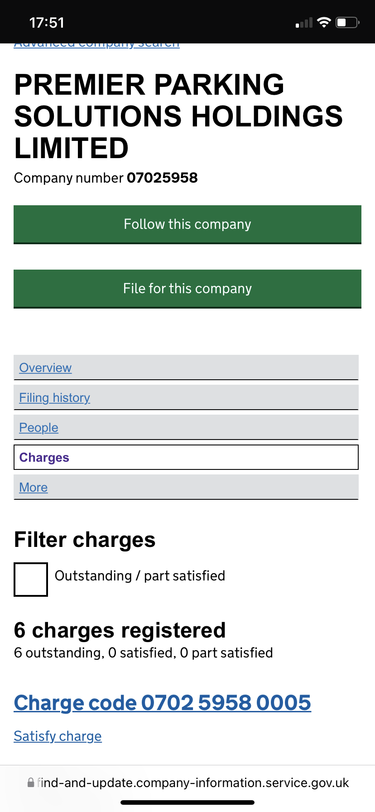Tap the battery indicator icon
Image resolution: width=375 pixels, height=812 pixels.
[x=347, y=22]
